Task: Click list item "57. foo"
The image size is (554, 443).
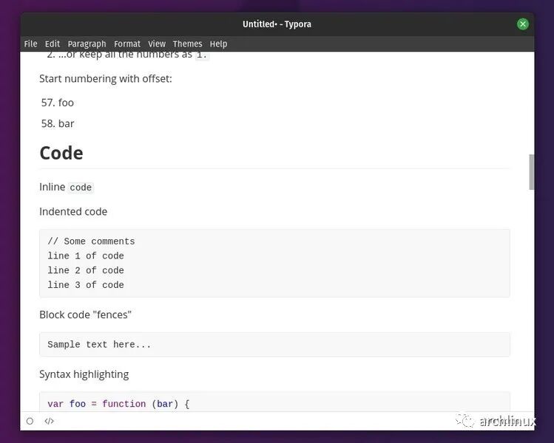Action: [x=58, y=103]
